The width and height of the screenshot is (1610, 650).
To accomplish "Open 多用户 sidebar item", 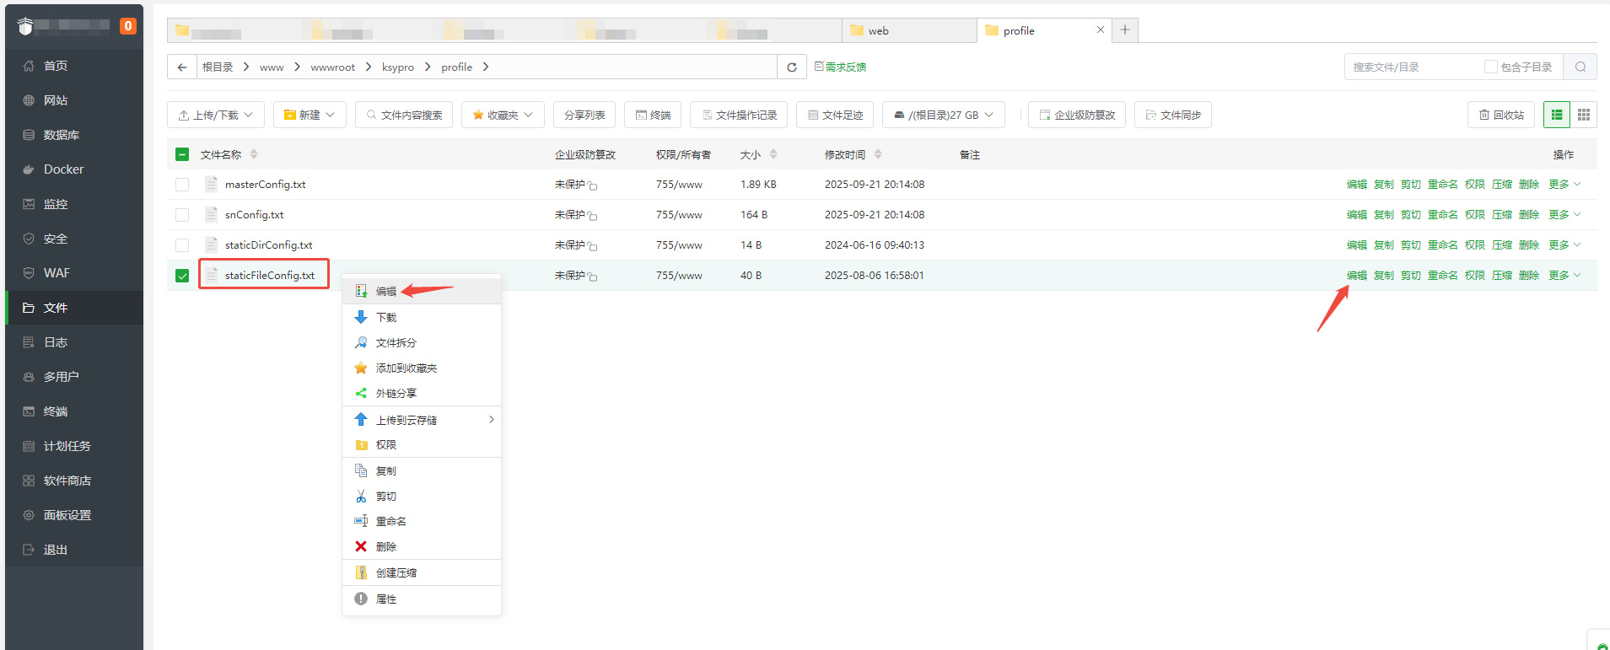I will click(74, 377).
